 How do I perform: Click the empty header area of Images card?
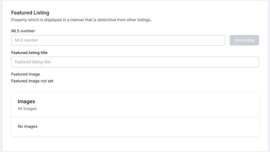[154, 105]
